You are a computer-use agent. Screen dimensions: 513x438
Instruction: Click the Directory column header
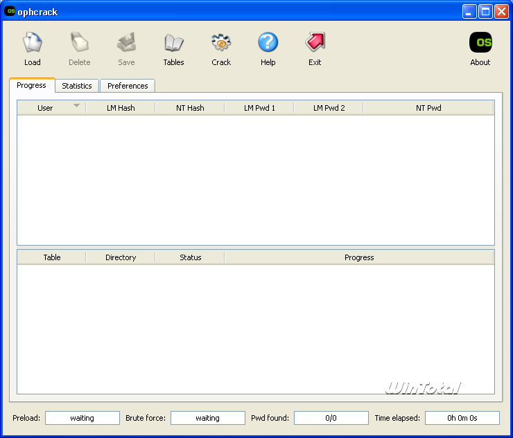coord(121,257)
